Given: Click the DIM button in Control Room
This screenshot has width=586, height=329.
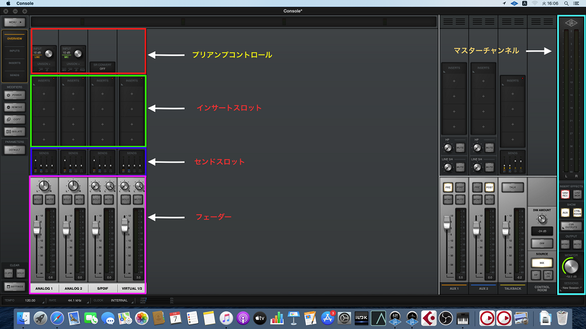Looking at the screenshot, I should (542, 244).
